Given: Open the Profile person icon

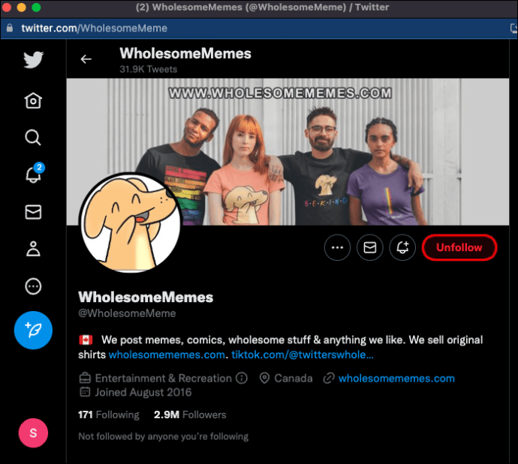Looking at the screenshot, I should click(x=33, y=249).
